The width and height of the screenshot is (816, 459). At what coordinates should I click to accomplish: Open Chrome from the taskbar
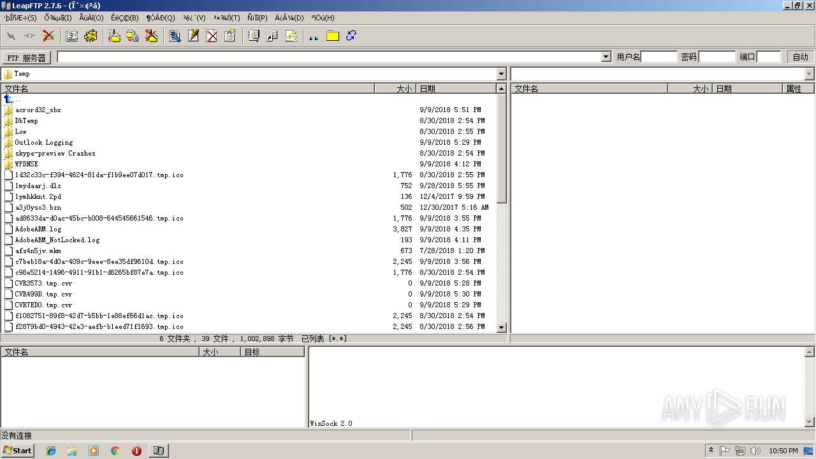[115, 451]
